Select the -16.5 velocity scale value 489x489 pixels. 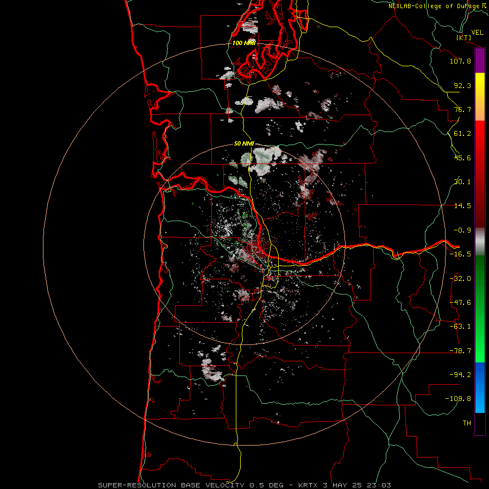pyautogui.click(x=460, y=254)
